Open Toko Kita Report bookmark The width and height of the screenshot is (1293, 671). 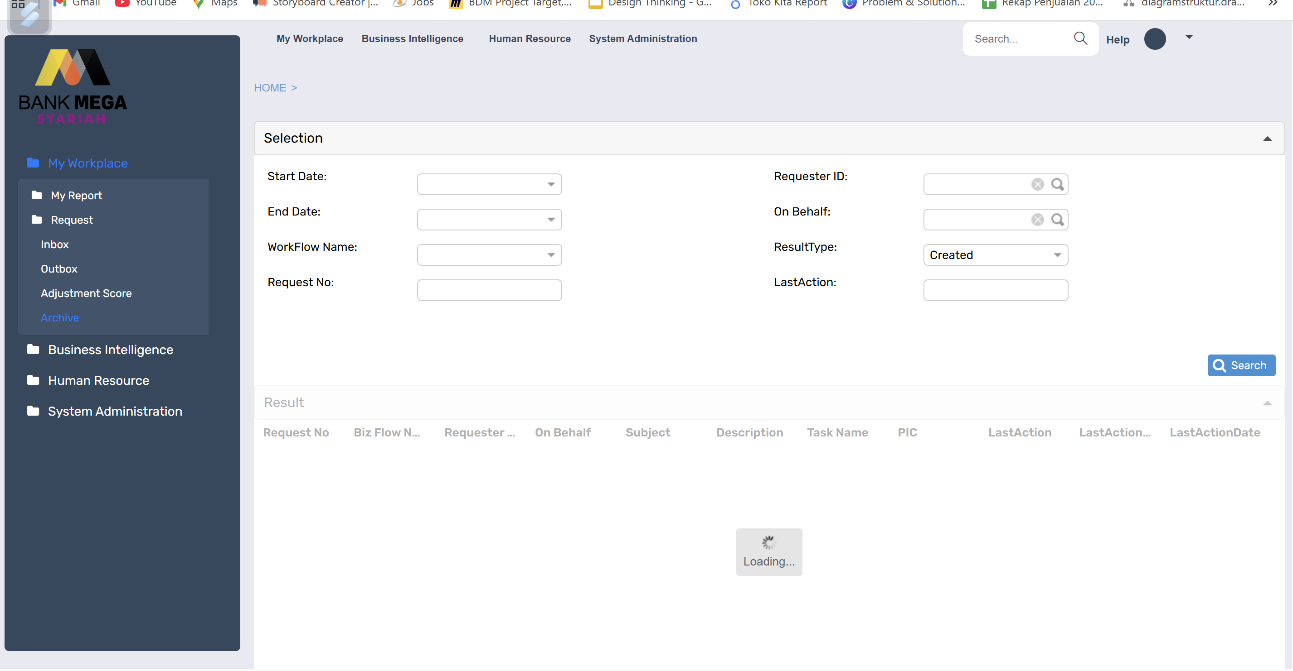point(778,3)
